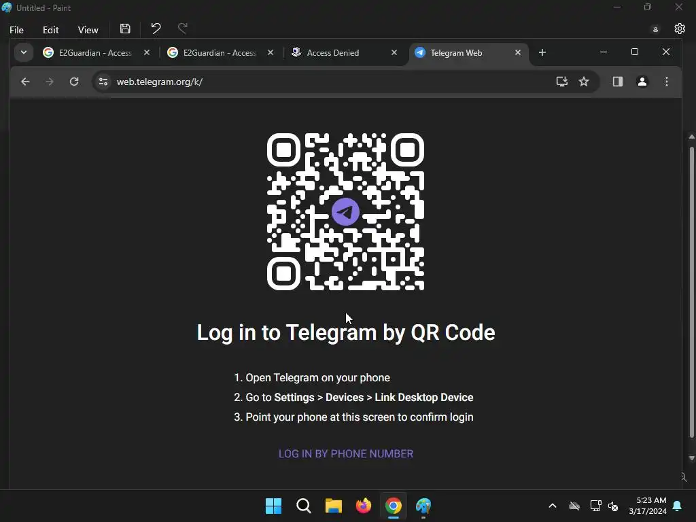The width and height of the screenshot is (696, 522).
Task: Go back in Chrome
Action: pos(25,82)
